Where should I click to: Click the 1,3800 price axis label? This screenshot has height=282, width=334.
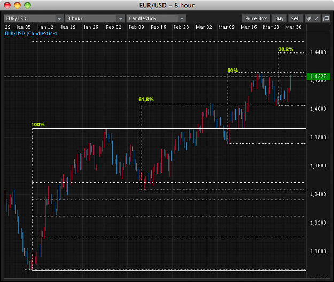[319, 137]
